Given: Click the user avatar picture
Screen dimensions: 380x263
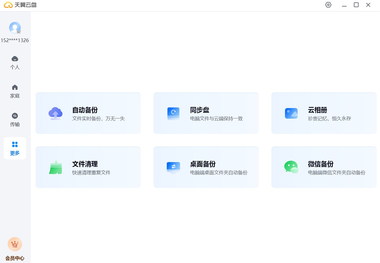Looking at the screenshot, I should pos(15,28).
